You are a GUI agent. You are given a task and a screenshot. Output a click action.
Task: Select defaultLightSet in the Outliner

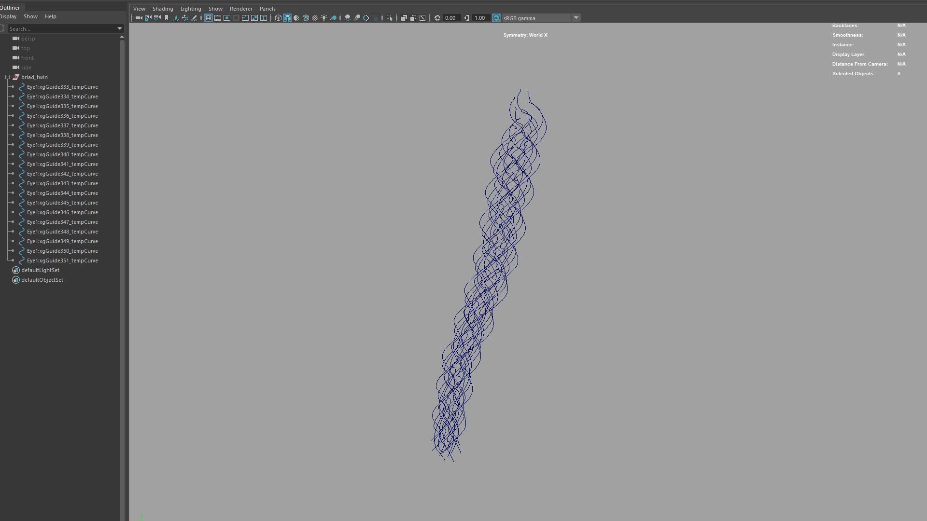tap(40, 270)
